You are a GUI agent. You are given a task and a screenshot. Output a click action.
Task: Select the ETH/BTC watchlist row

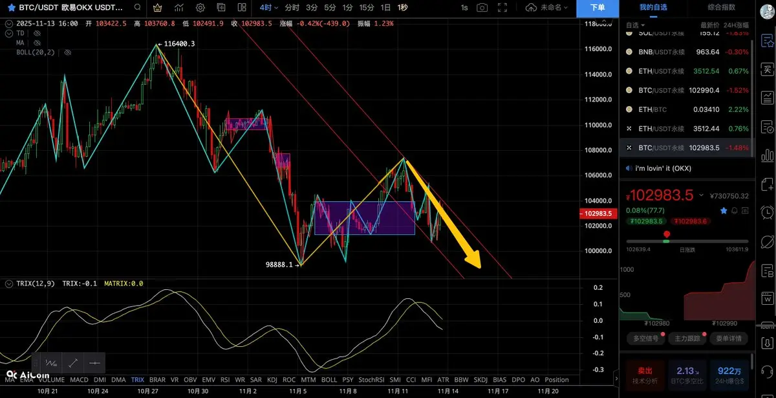pyautogui.click(x=687, y=109)
